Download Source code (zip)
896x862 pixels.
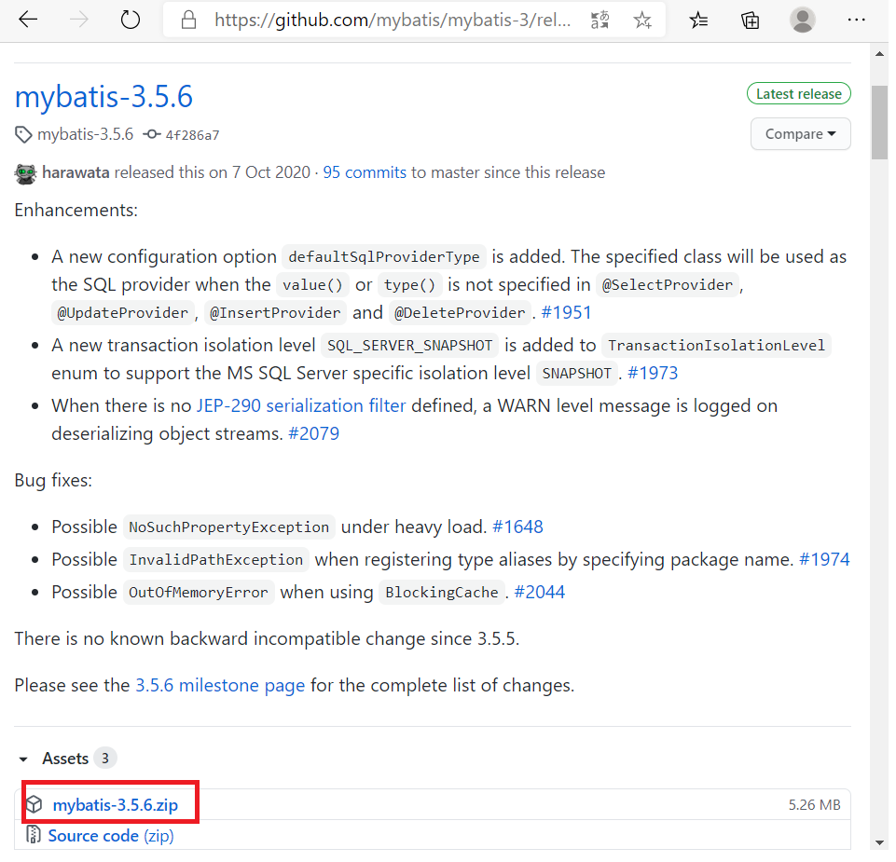point(111,835)
